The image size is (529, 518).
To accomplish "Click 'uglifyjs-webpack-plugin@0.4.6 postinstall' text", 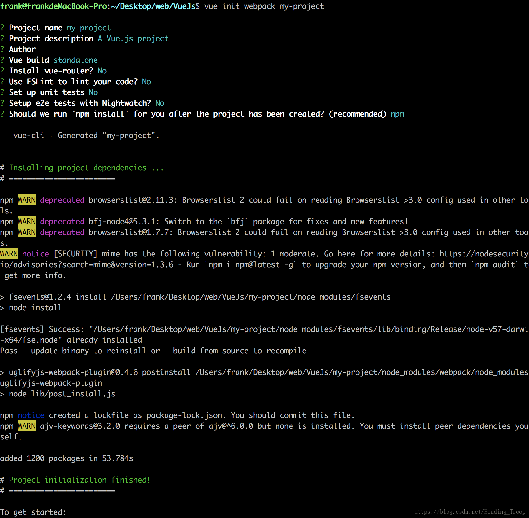I will click(x=100, y=372).
